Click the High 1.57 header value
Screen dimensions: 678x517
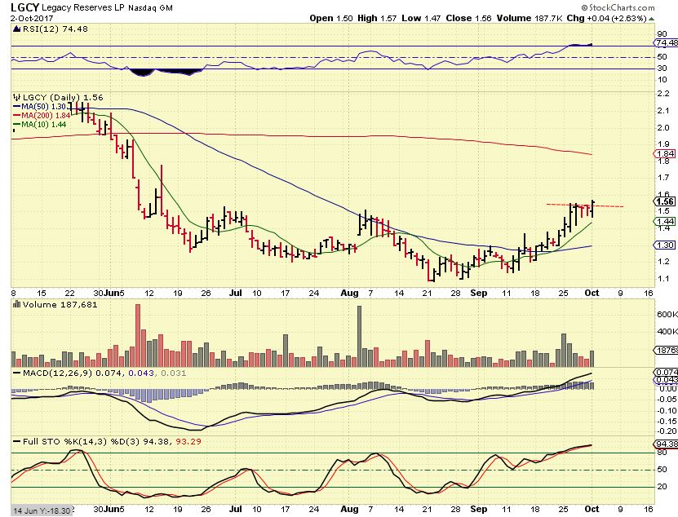[x=377, y=18]
